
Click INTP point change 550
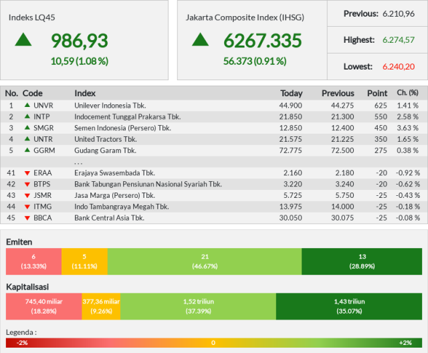(381, 117)
